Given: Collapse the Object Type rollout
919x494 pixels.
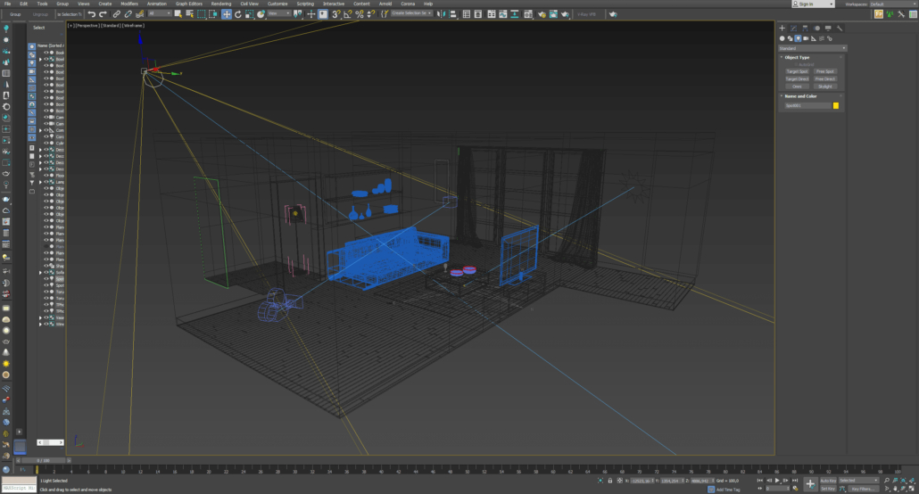Looking at the screenshot, I should pos(797,57).
